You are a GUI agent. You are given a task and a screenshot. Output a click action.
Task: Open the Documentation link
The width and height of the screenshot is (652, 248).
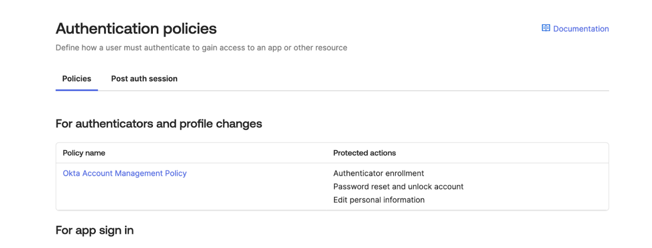581,29
